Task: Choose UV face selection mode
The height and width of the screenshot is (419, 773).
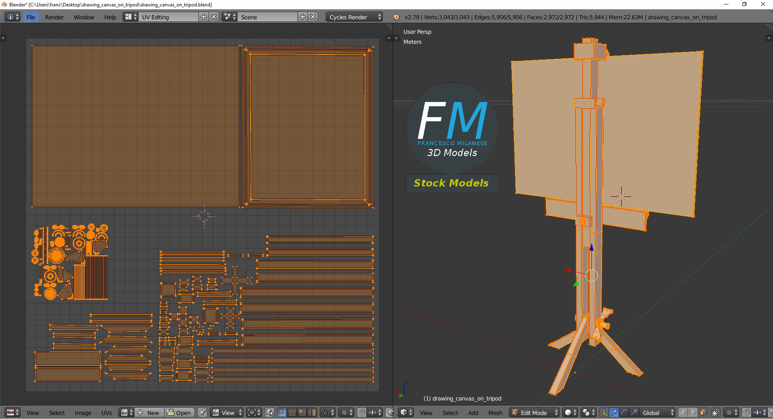Action: coord(302,413)
